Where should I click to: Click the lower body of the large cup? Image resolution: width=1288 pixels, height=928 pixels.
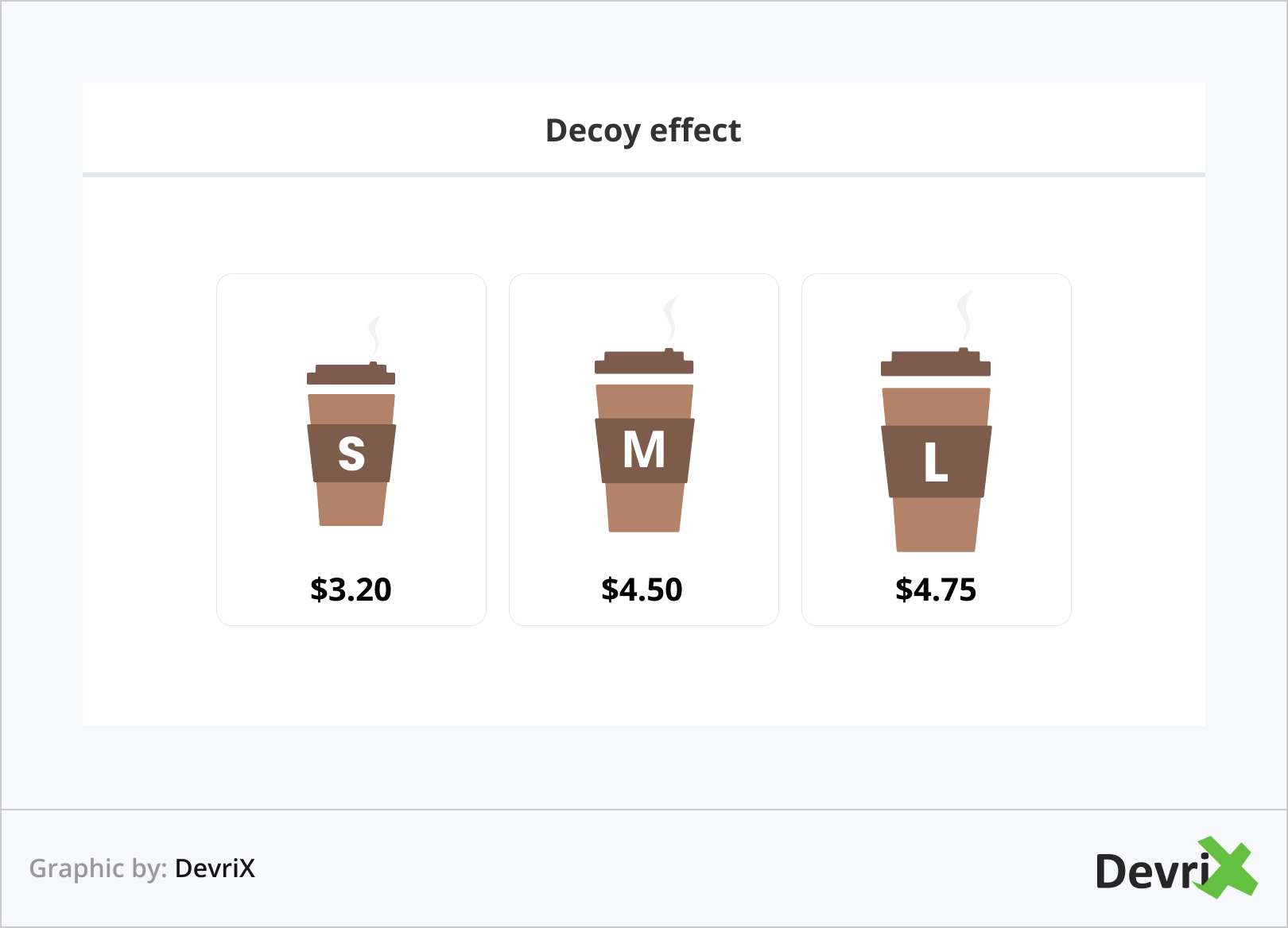point(936,524)
